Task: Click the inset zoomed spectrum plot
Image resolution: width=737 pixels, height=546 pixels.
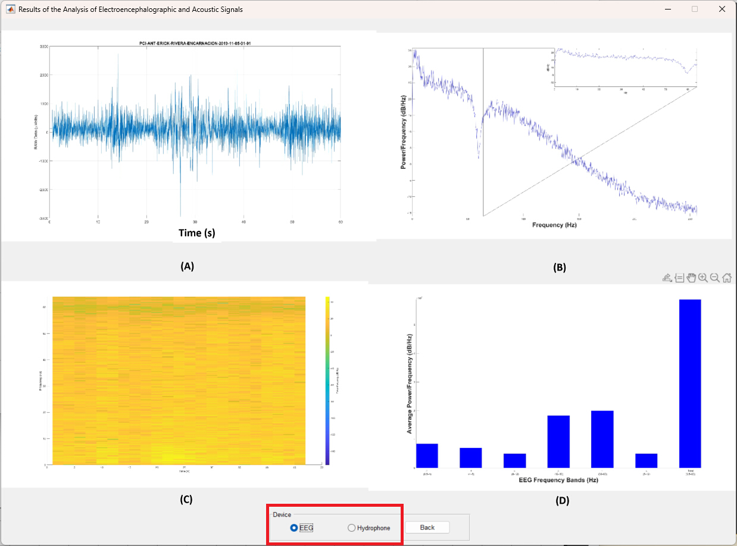Action: pos(625,69)
